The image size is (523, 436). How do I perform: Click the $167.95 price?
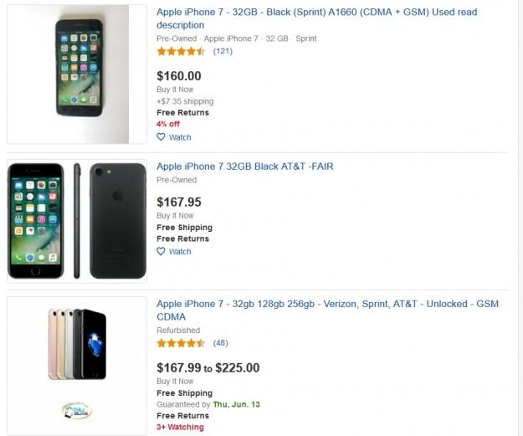(x=179, y=202)
